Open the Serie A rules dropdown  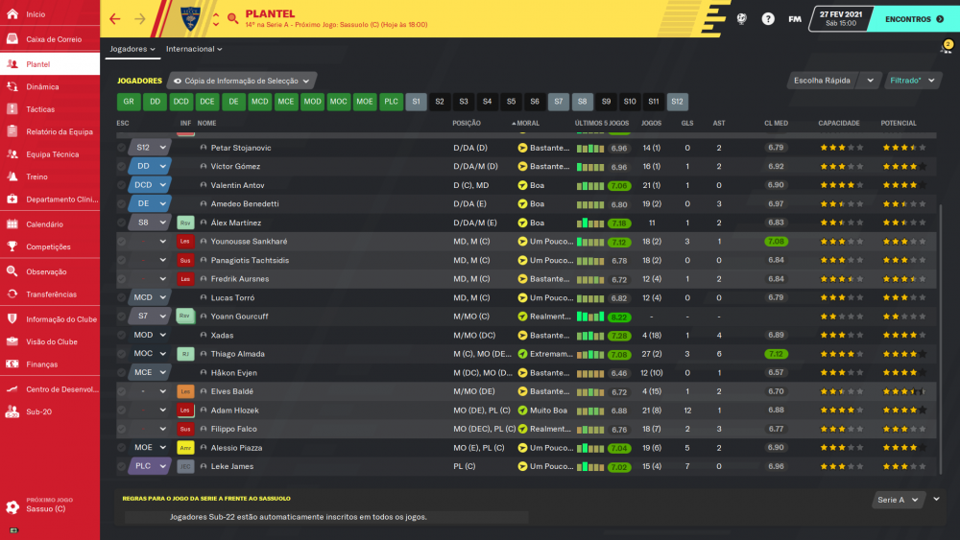pyautogui.click(x=898, y=500)
